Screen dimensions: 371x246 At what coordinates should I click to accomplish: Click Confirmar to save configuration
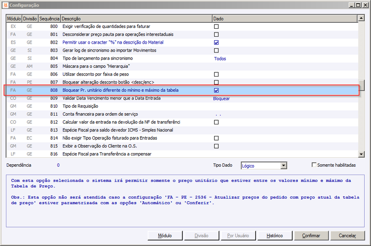pos(311,236)
